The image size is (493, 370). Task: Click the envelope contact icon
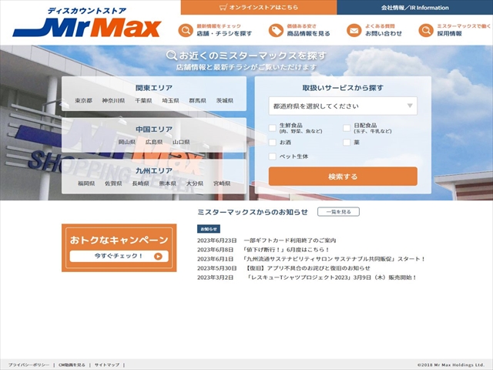(354, 31)
